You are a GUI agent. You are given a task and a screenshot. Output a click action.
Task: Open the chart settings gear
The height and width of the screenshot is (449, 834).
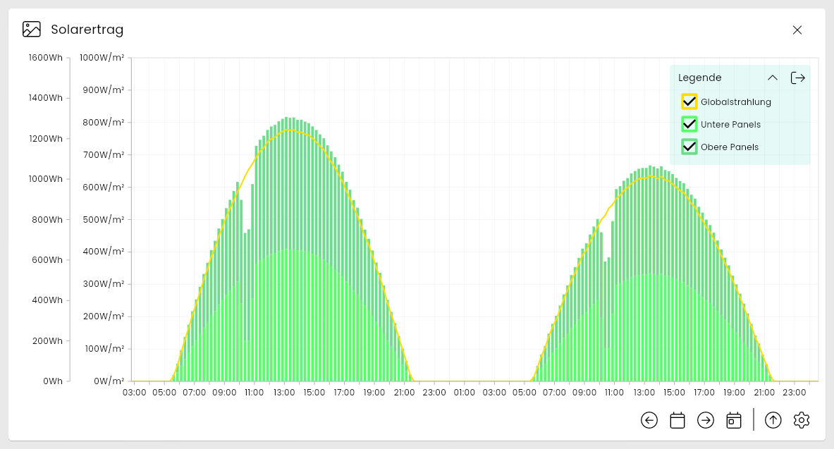(802, 420)
